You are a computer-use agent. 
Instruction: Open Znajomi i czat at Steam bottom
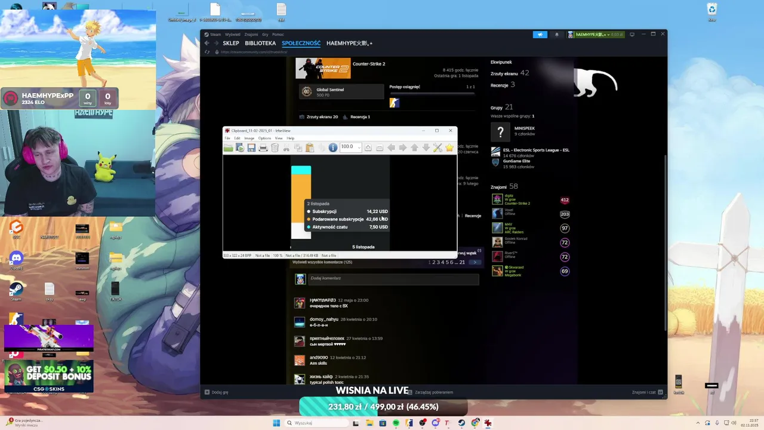[648, 392]
